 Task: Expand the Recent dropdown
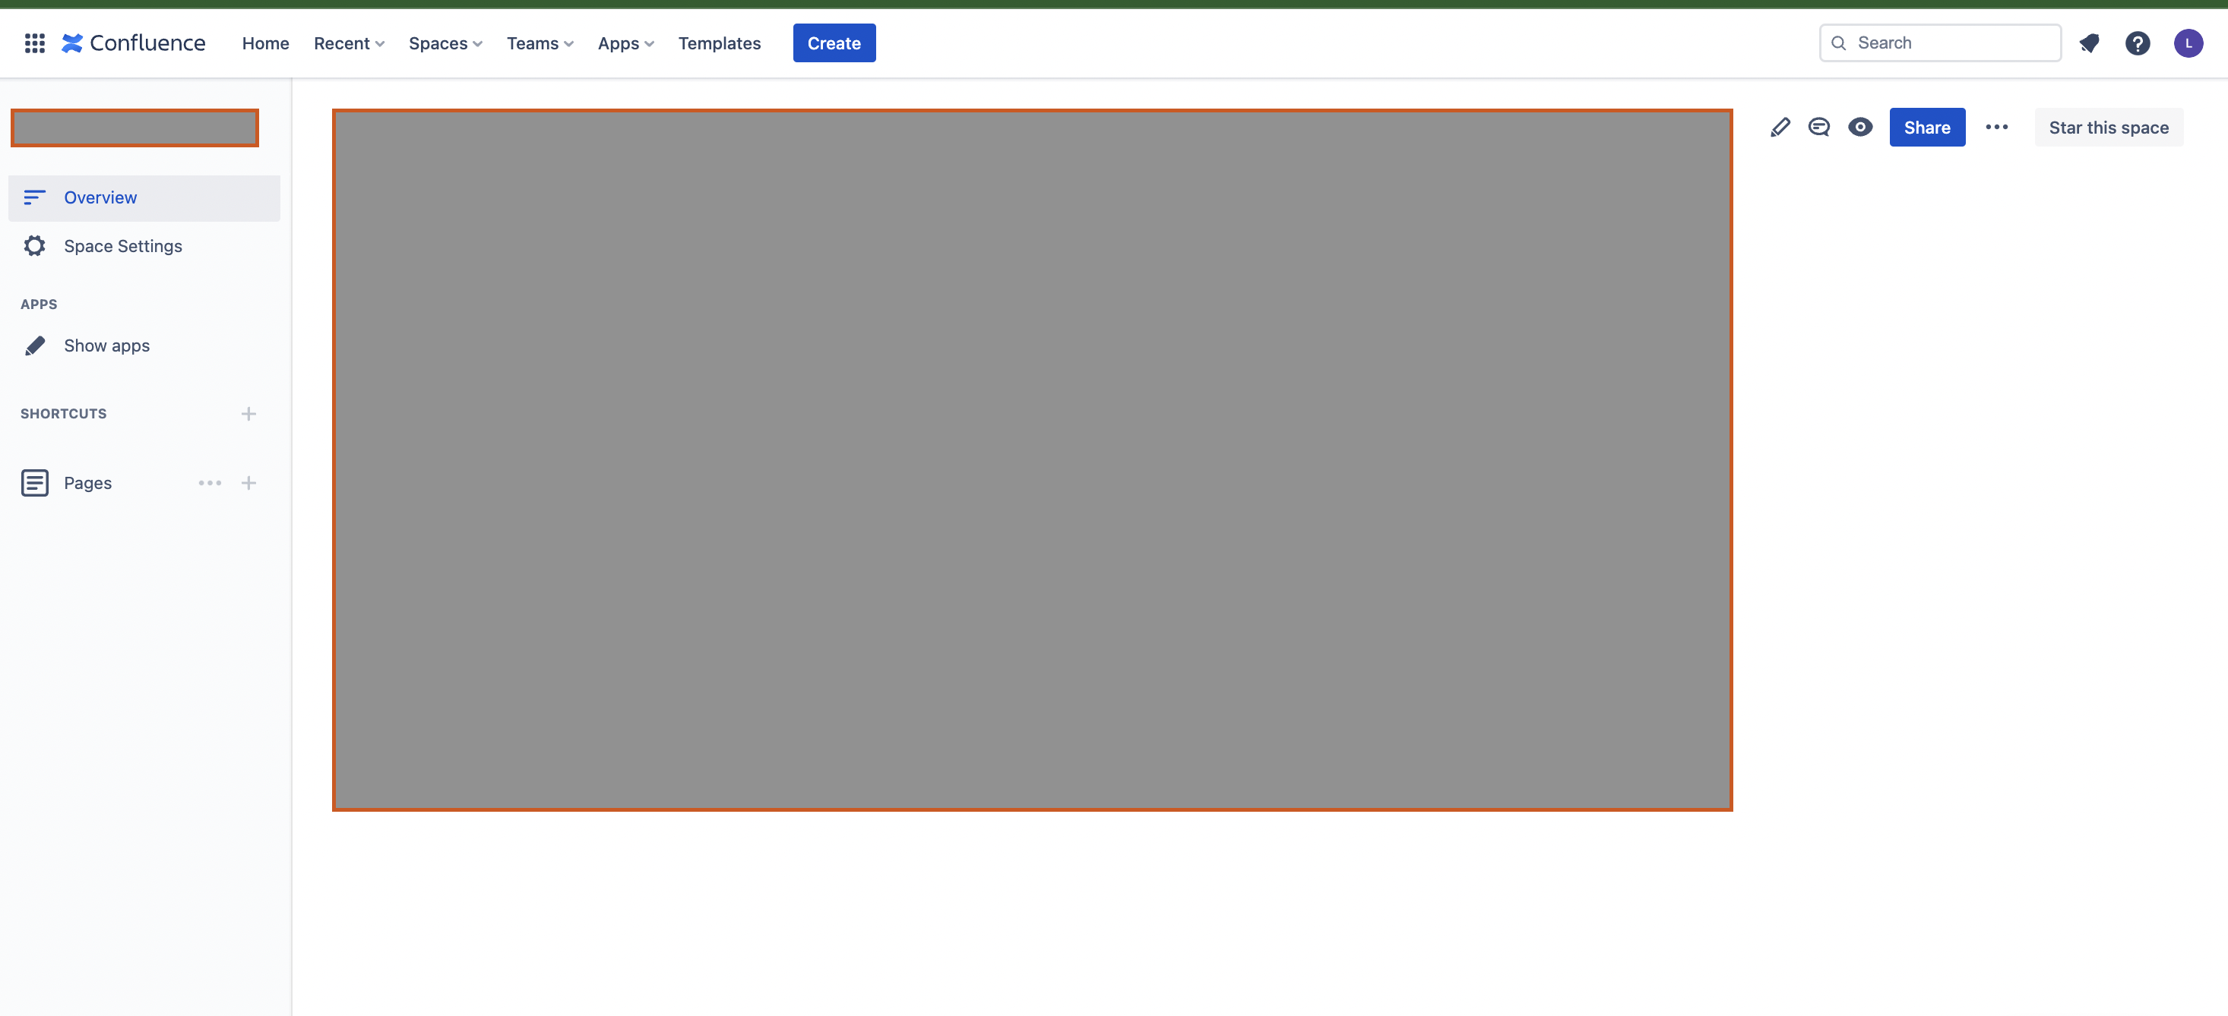(350, 43)
